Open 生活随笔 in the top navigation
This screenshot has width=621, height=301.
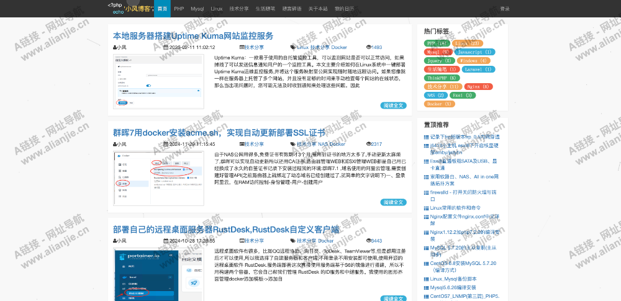coord(265,9)
